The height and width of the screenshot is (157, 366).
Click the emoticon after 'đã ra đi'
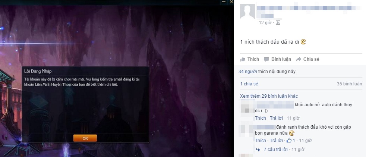303,42
